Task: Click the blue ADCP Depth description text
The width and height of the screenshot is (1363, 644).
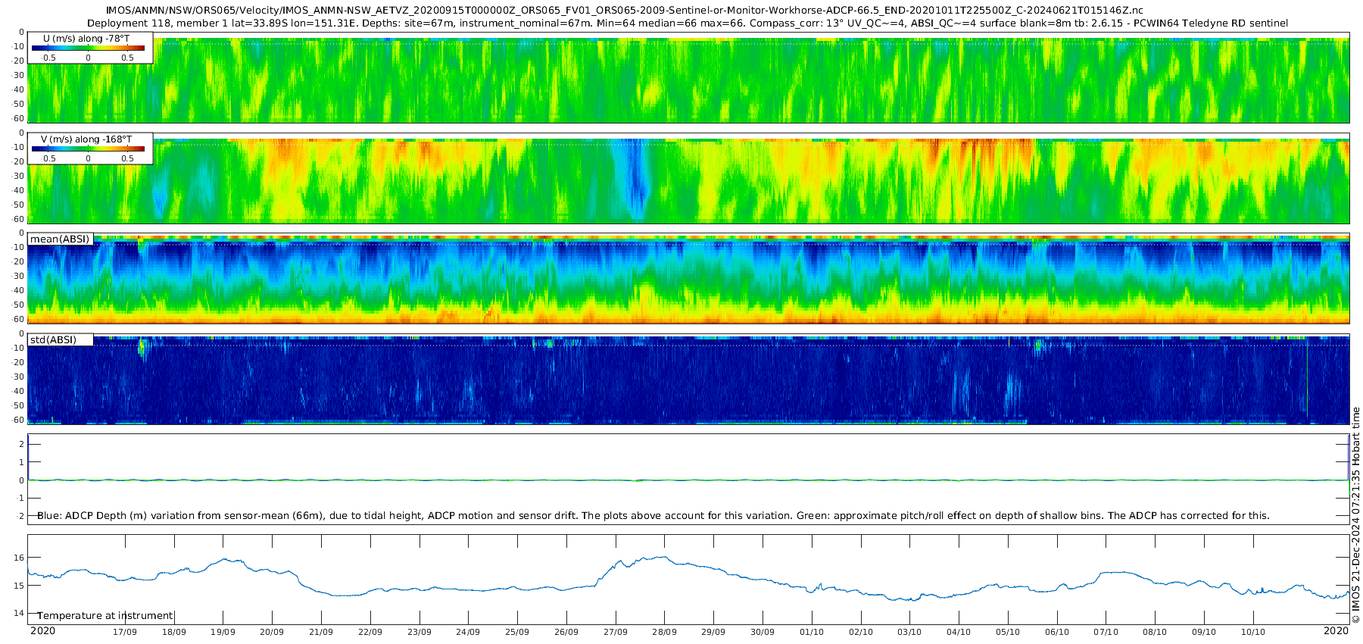Action: (x=653, y=516)
